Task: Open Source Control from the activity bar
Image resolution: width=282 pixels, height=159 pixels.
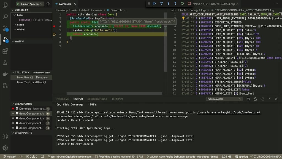Action: 6,28
